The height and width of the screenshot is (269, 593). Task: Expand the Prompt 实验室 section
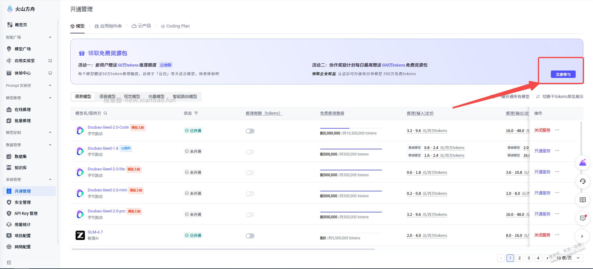click(50, 85)
